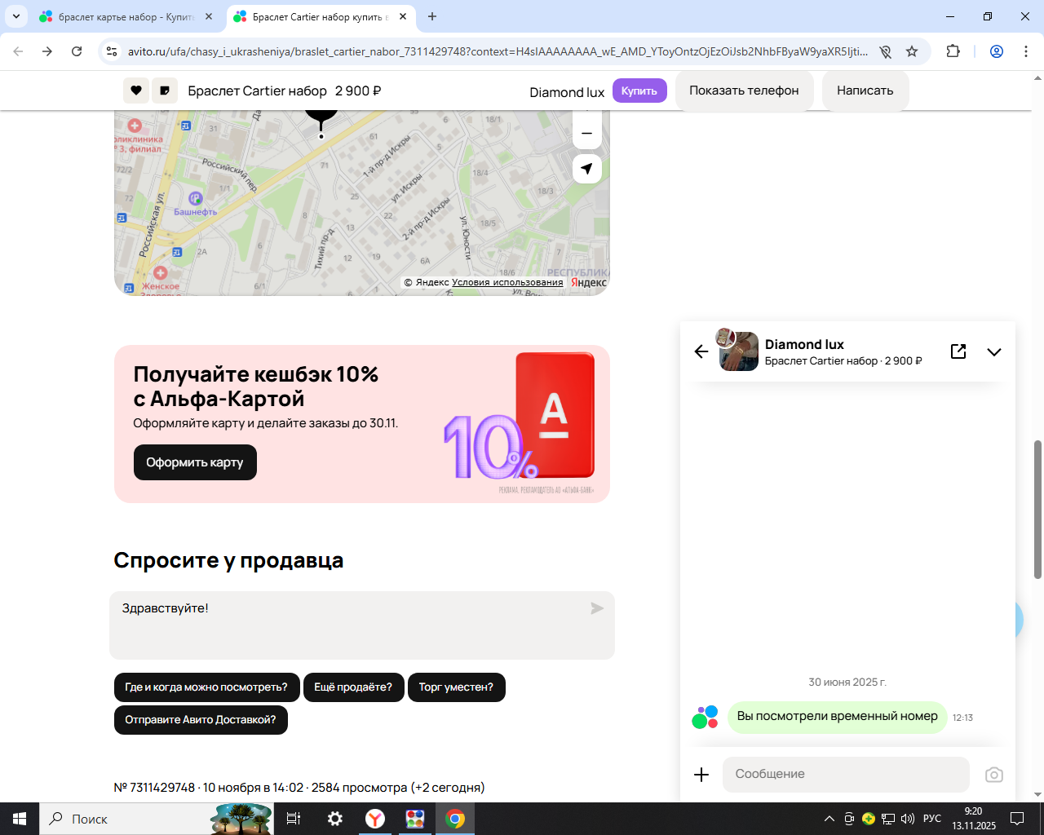Open Task View on the taskbar
The image size is (1044, 835).
click(294, 819)
